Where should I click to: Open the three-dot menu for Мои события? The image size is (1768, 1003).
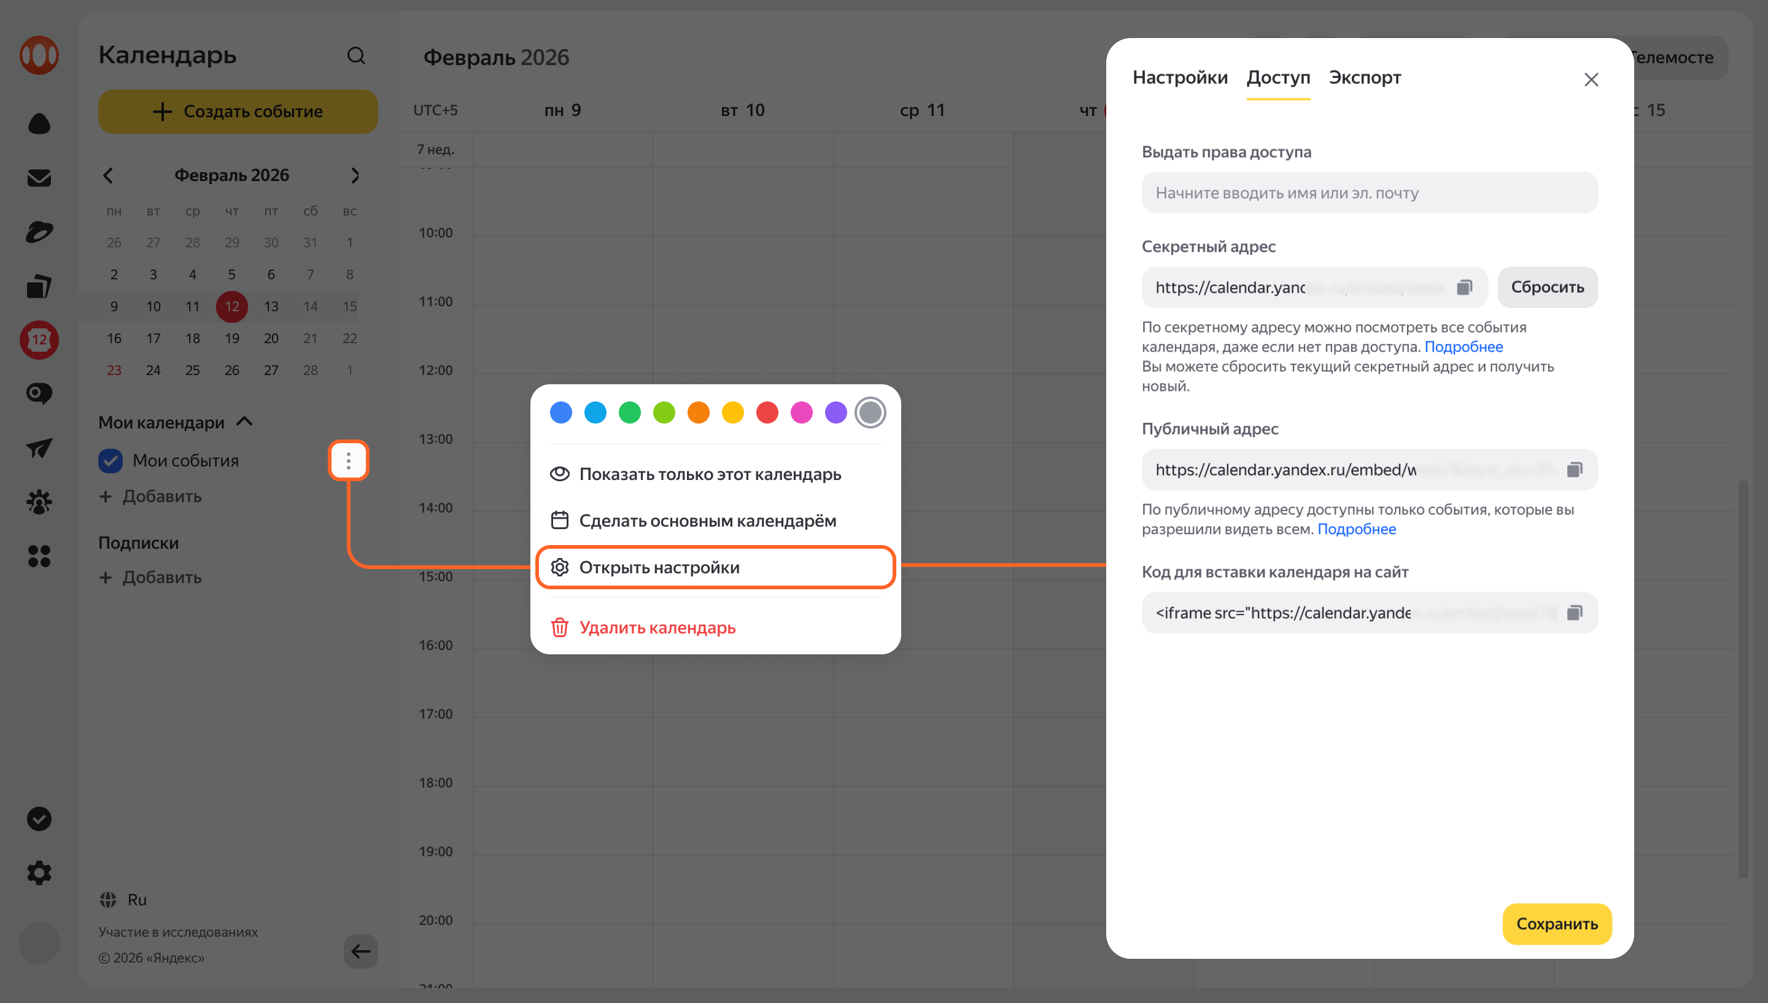coord(349,461)
